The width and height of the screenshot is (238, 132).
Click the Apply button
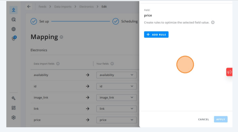coord(221,119)
